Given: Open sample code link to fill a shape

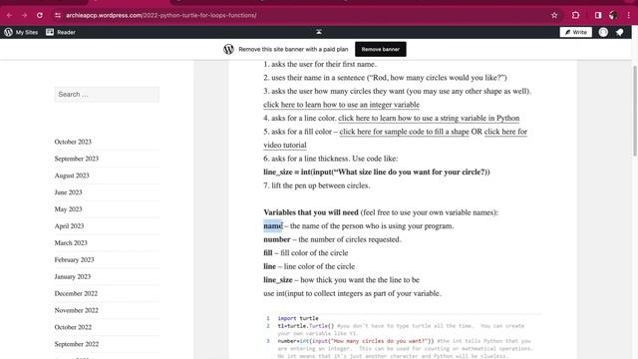Looking at the screenshot, I should pos(404,132).
